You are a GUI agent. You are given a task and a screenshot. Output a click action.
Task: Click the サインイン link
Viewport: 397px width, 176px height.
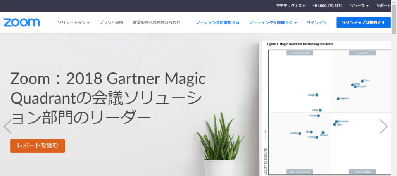tap(316, 22)
